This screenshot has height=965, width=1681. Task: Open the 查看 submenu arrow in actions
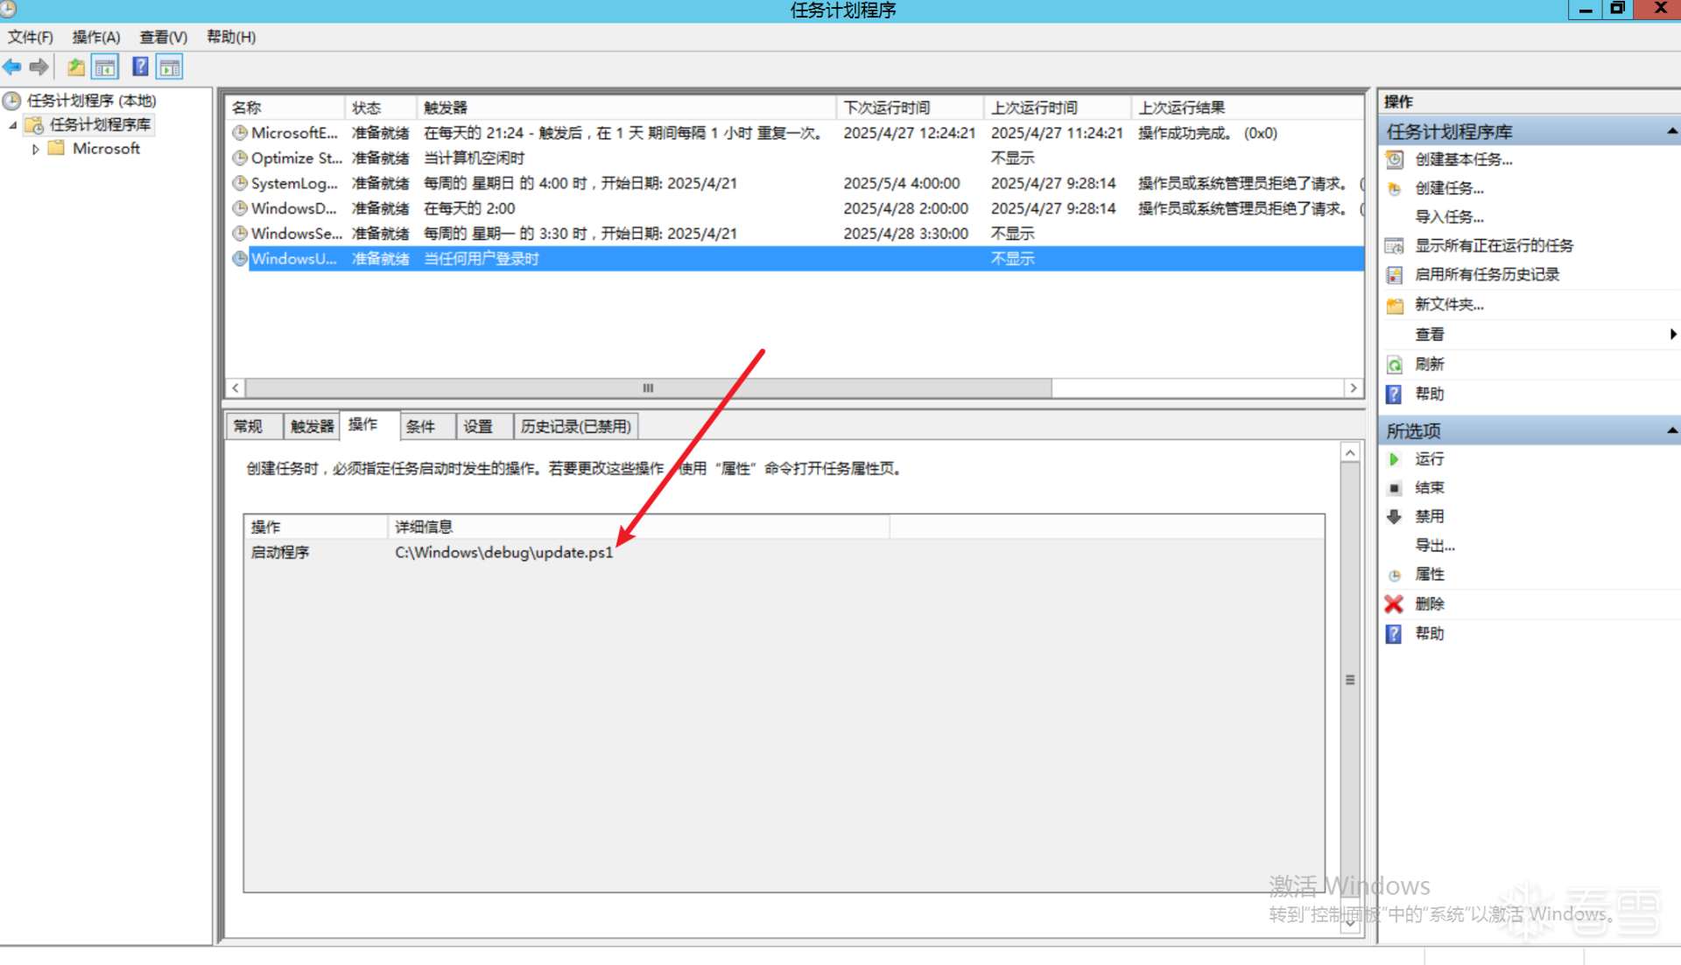pyautogui.click(x=1672, y=334)
